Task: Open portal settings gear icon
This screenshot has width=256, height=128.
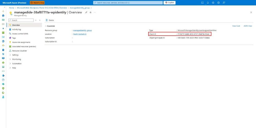Action: [x=213, y=3]
